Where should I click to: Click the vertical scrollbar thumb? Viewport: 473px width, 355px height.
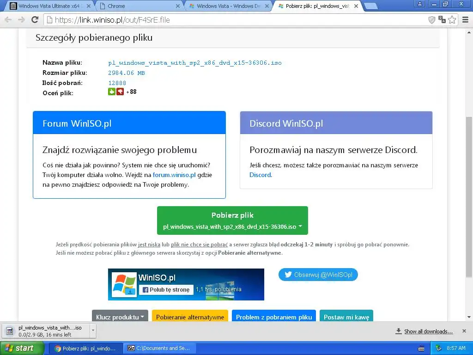(x=469, y=197)
